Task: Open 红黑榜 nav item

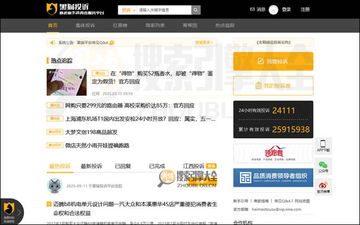Action: (x=120, y=25)
